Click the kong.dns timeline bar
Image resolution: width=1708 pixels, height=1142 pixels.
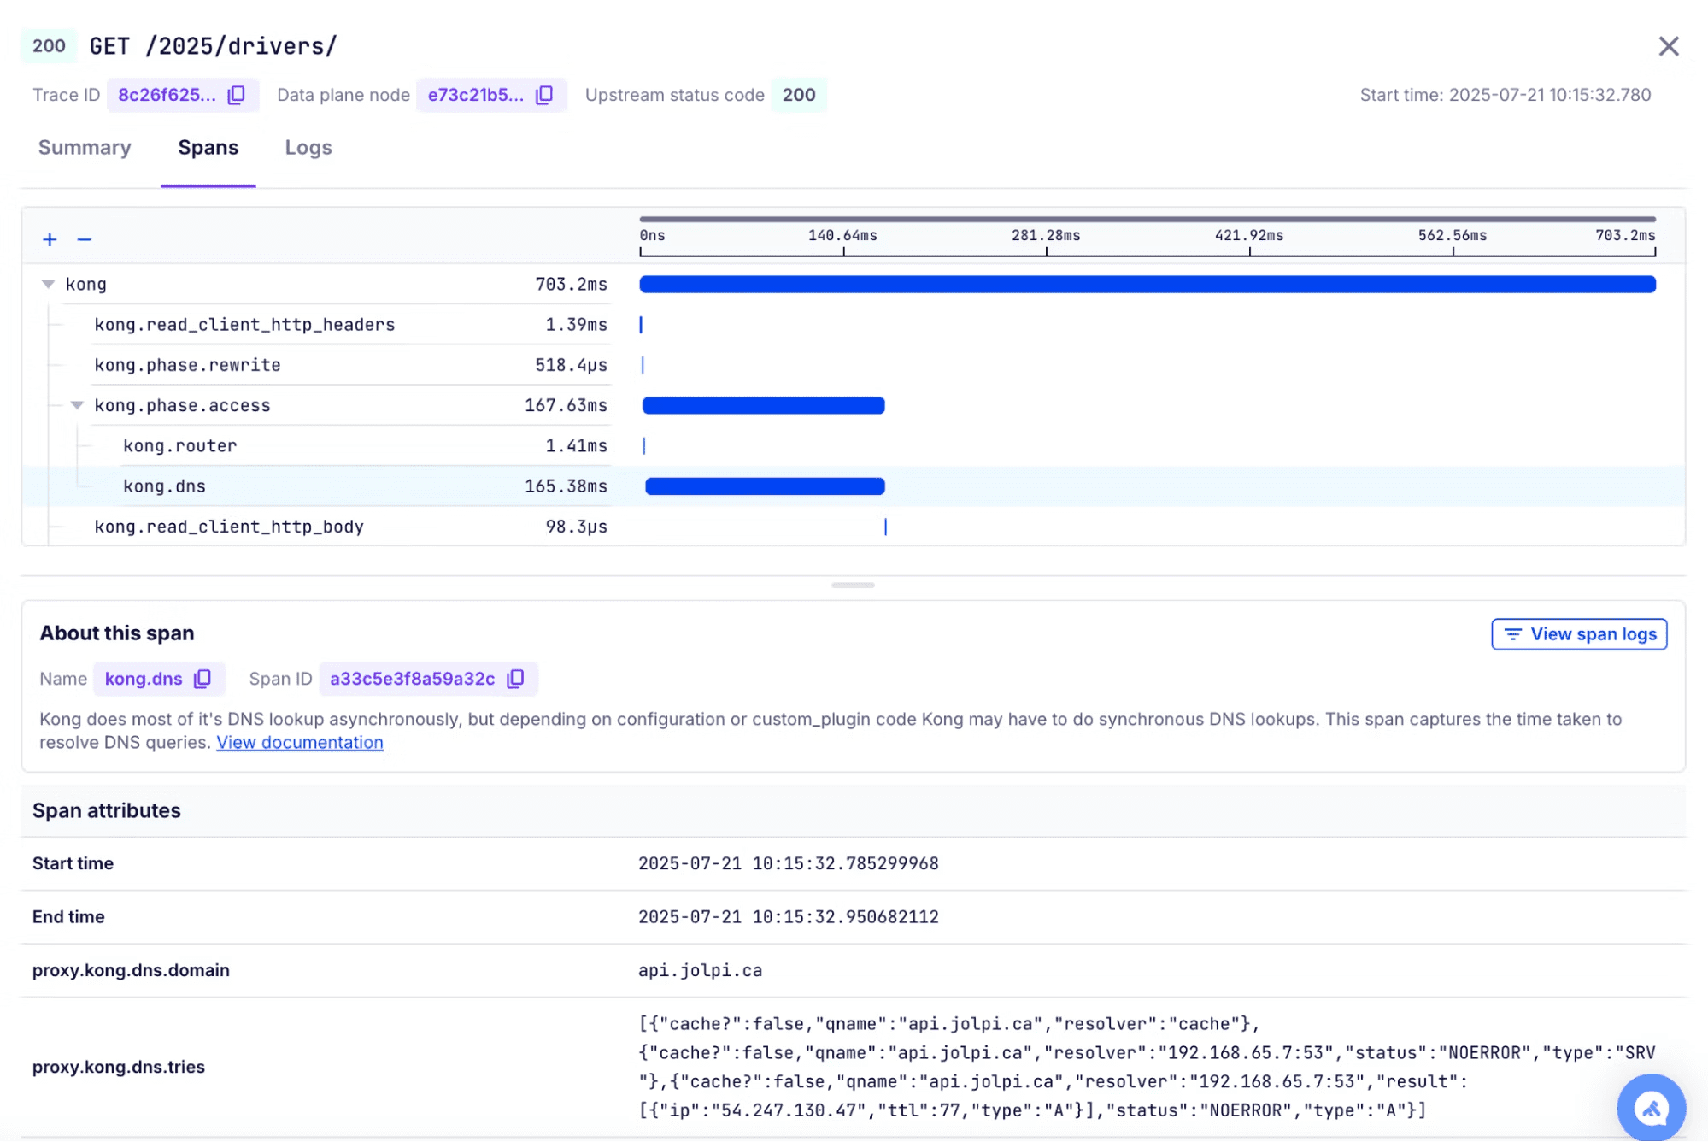point(765,486)
